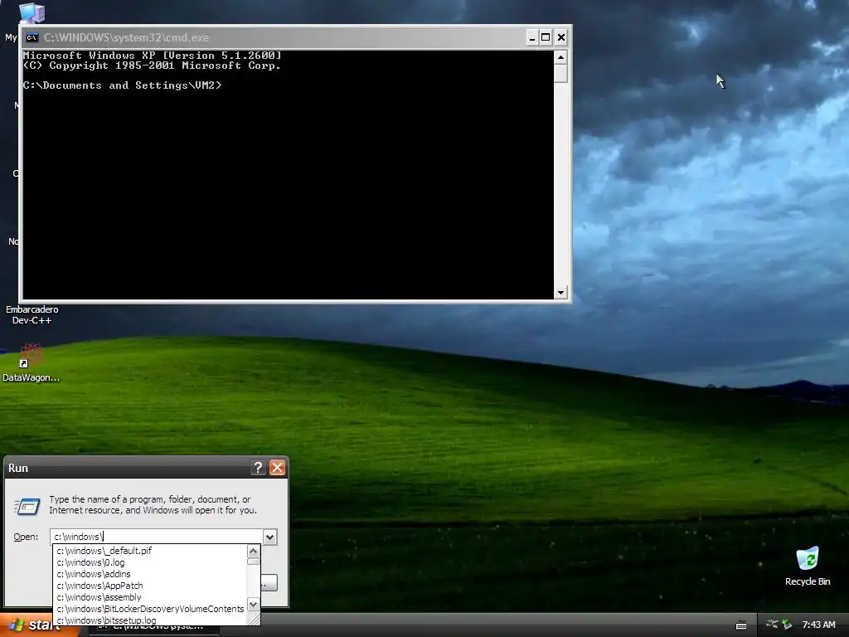This screenshot has width=849, height=637.
Task: Click the command prompt line C:\Documents and Settings\VM2>
Action: (123, 85)
